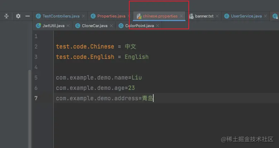Click the UserService.java class icon
Image resolution: width=279 pixels, height=148 pixels.
(226, 16)
